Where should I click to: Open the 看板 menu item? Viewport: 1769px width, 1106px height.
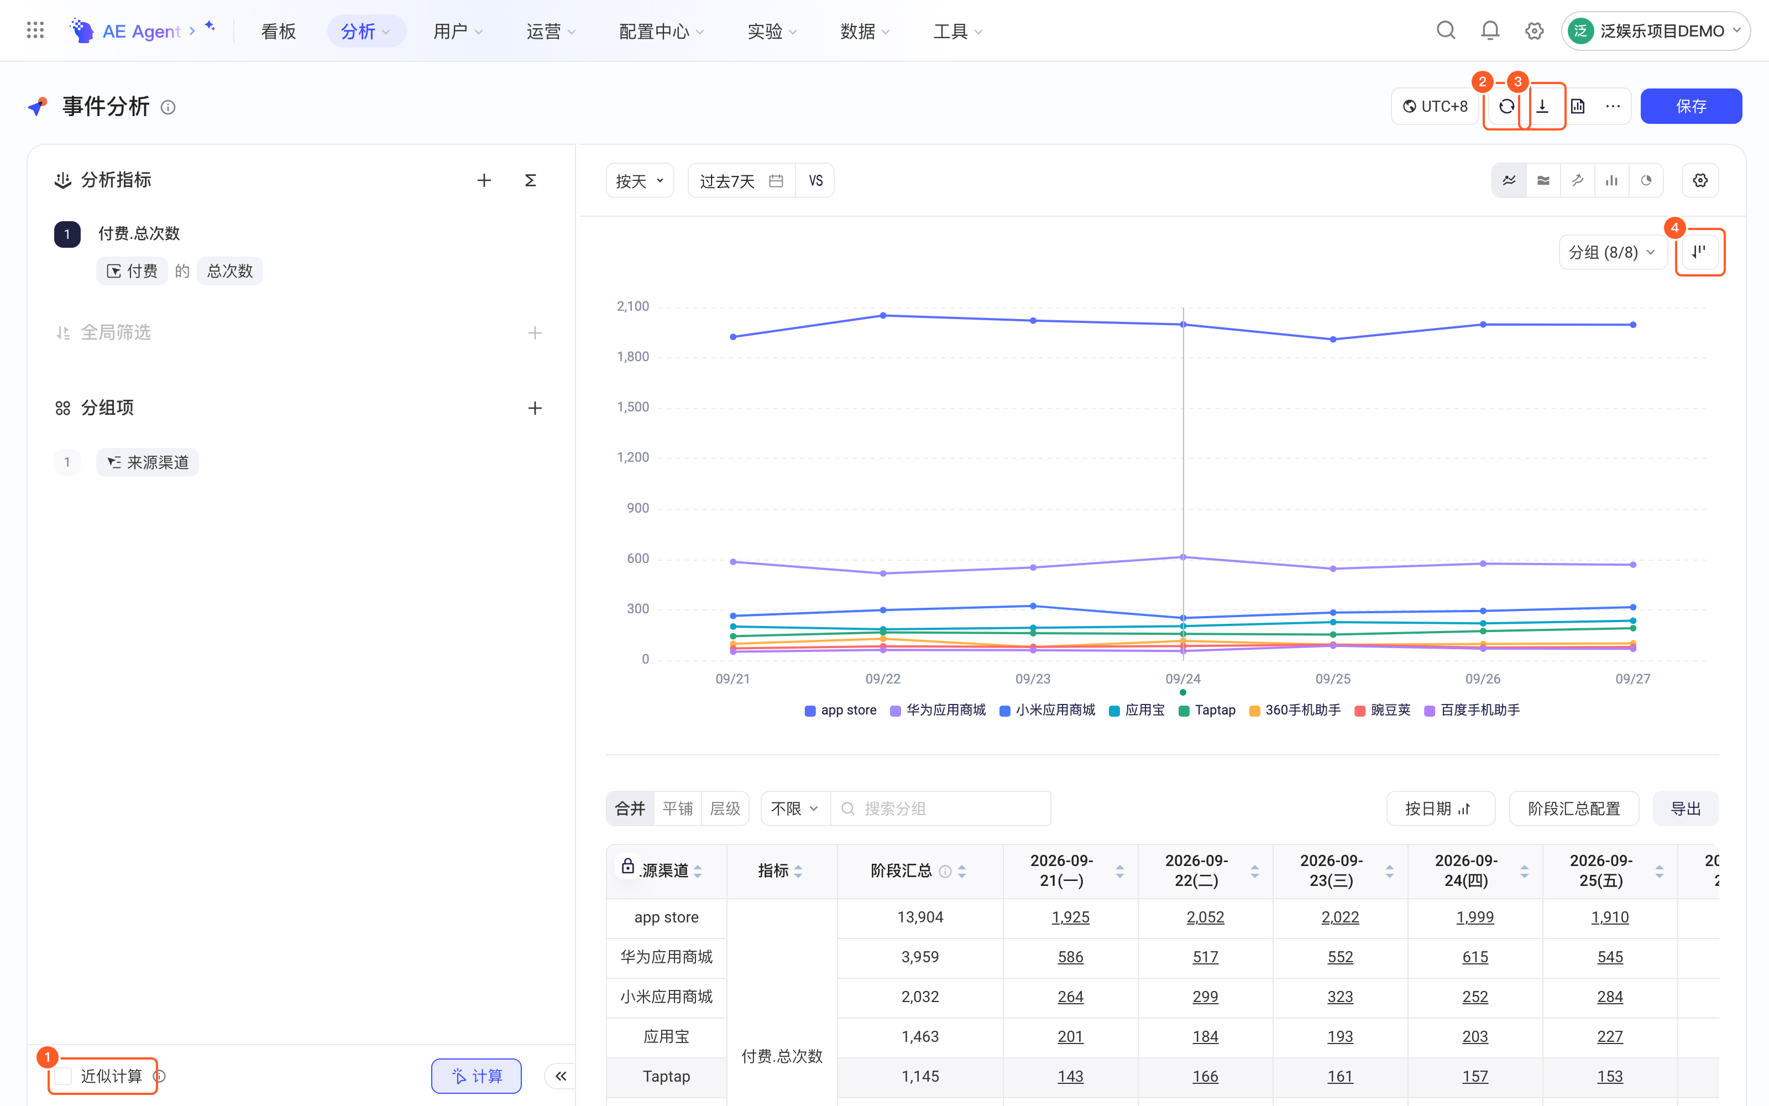[279, 31]
